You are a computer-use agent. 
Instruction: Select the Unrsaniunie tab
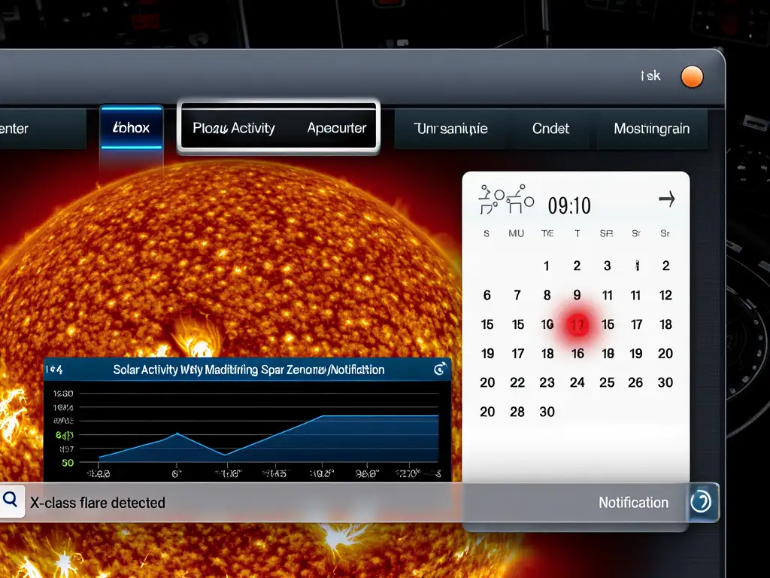click(451, 129)
